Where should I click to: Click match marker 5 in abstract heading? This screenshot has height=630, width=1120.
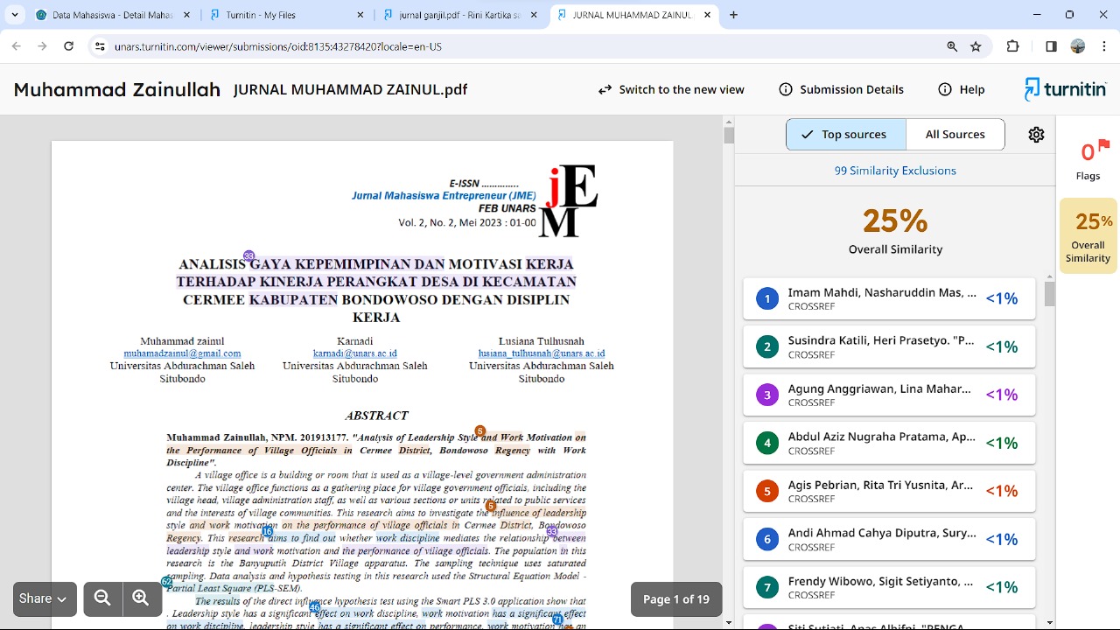(x=479, y=430)
